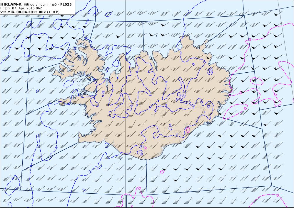Click the HIRLAM-K model name in legend
Screen dimensions: 294x208
[x=11, y=4]
